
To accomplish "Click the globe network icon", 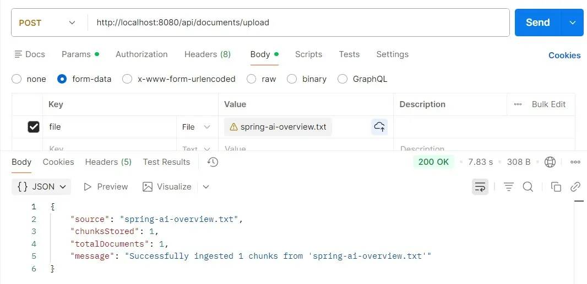I will 550,162.
